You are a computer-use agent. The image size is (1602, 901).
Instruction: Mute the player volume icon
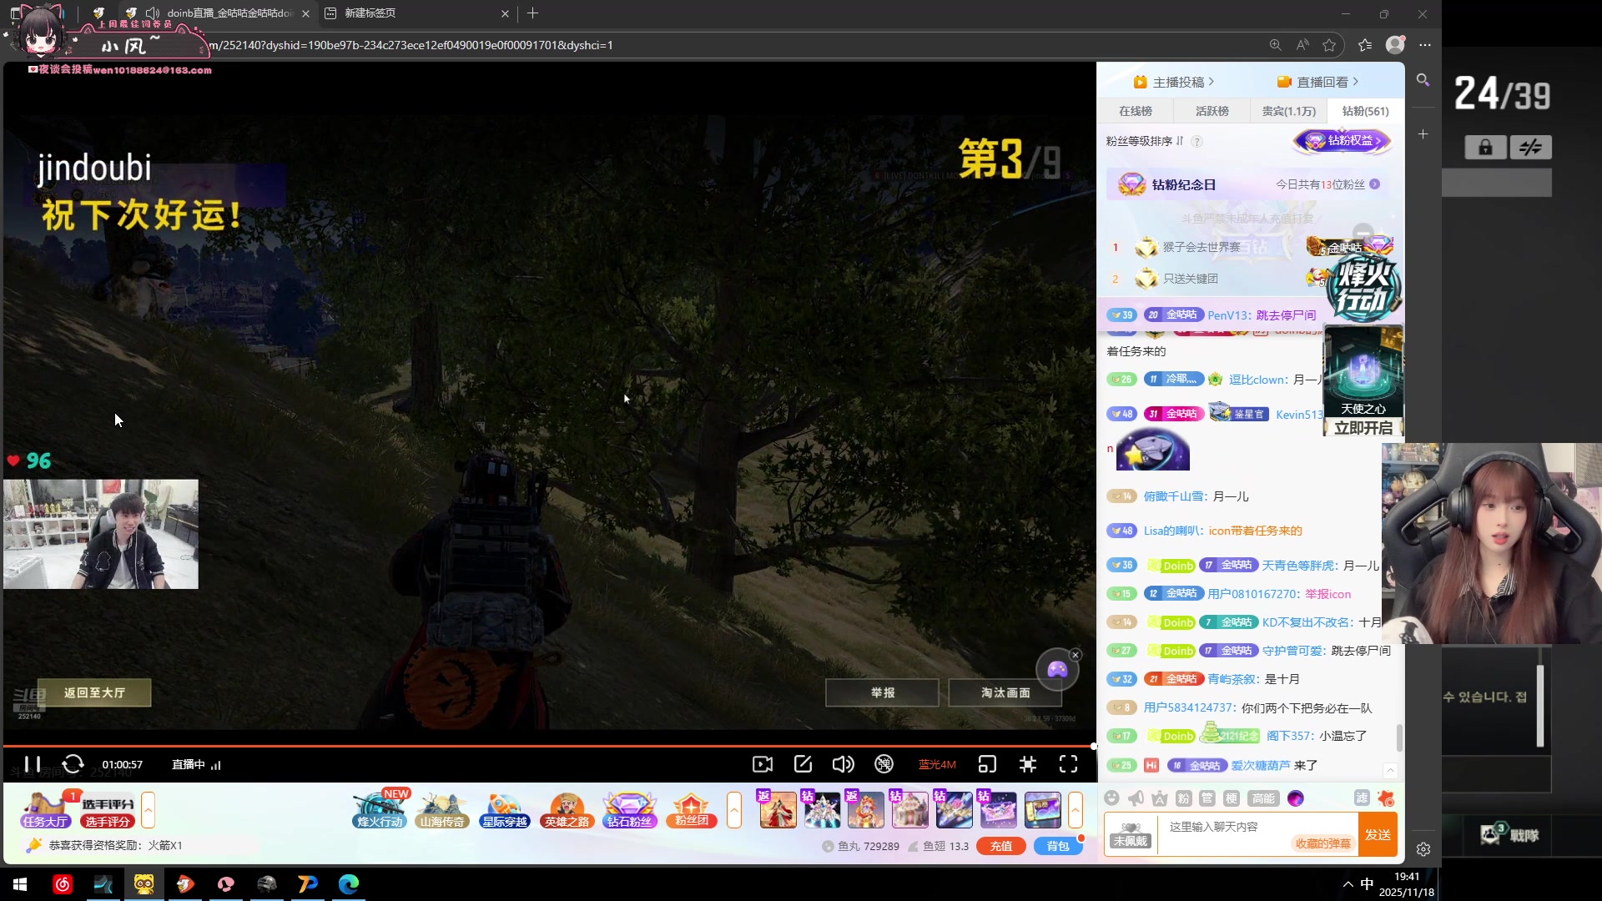[x=843, y=764]
